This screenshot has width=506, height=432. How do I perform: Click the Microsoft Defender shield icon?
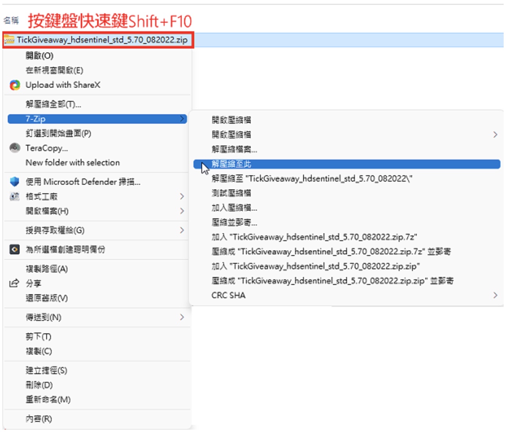point(15,182)
